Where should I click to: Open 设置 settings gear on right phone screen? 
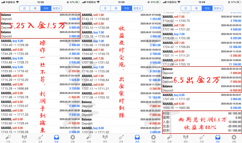234,139
